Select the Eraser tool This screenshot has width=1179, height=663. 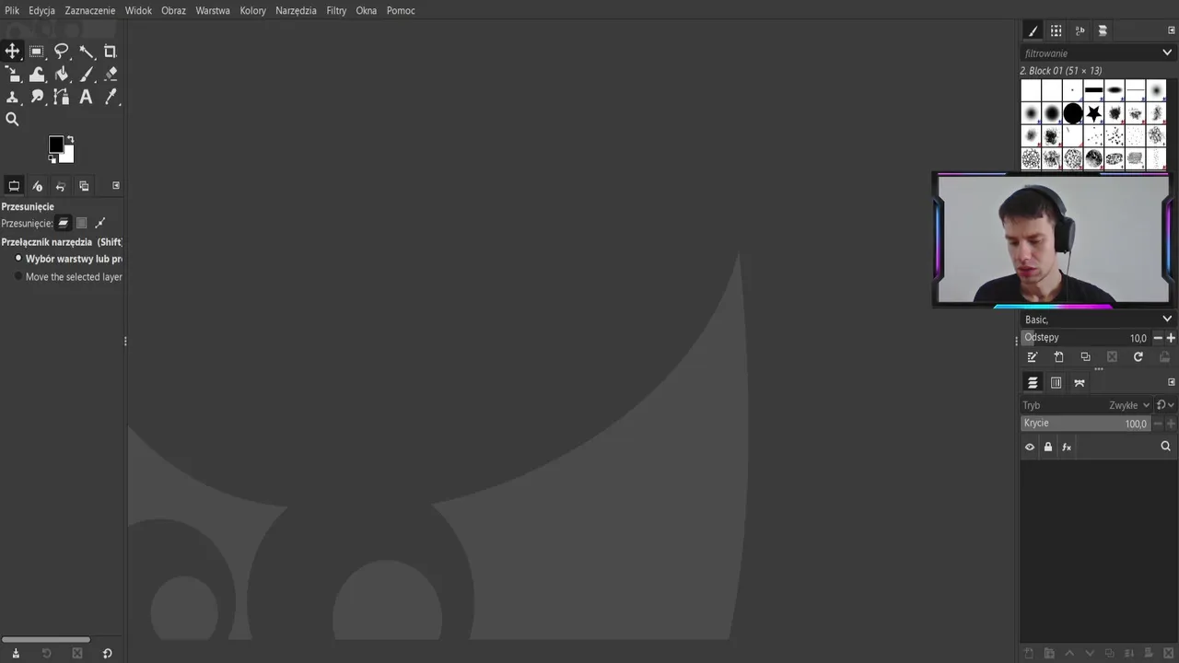tap(111, 75)
